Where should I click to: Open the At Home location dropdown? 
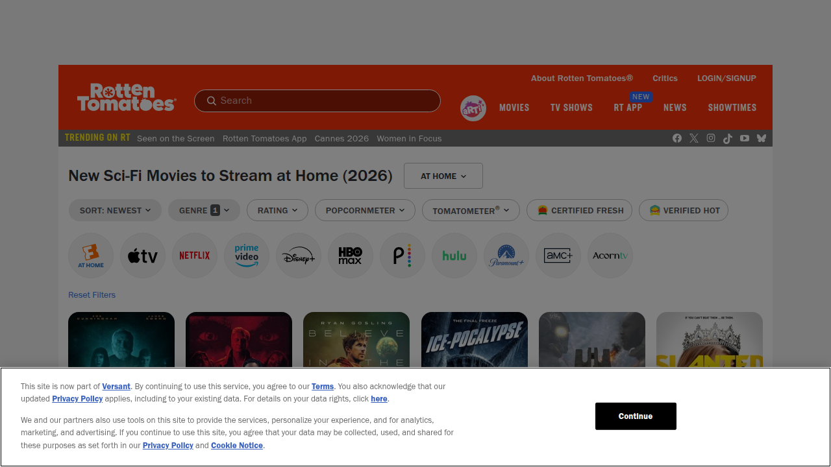[443, 176]
